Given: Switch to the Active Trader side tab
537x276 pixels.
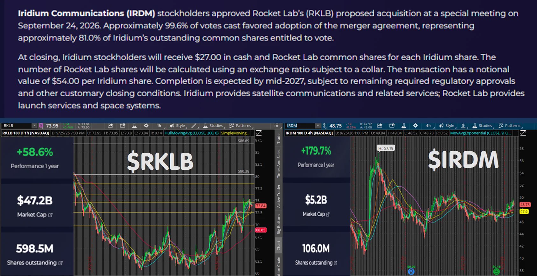Looking at the screenshot, I should [x=279, y=196].
